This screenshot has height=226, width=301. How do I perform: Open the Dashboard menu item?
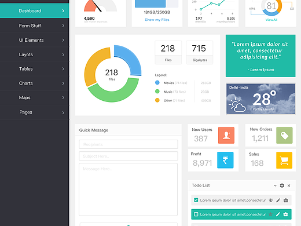pyautogui.click(x=35, y=11)
